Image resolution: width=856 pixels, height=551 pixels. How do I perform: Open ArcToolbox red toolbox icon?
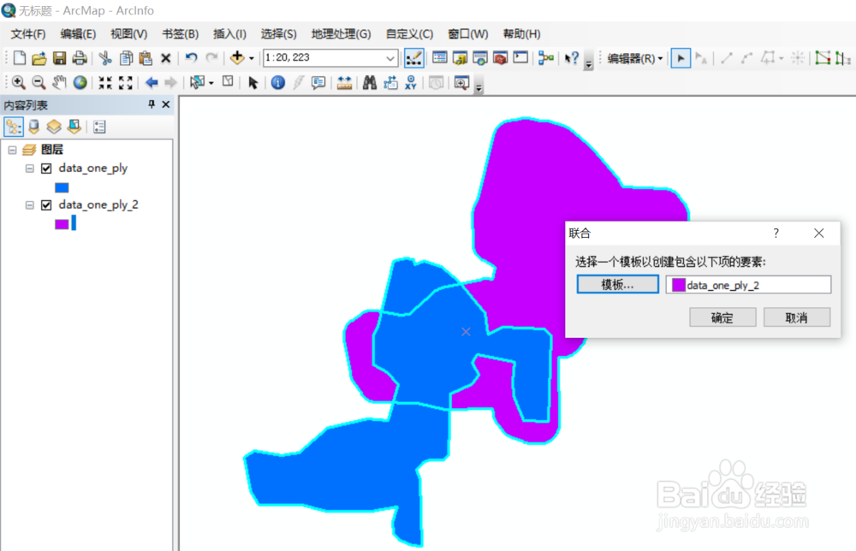coord(500,58)
